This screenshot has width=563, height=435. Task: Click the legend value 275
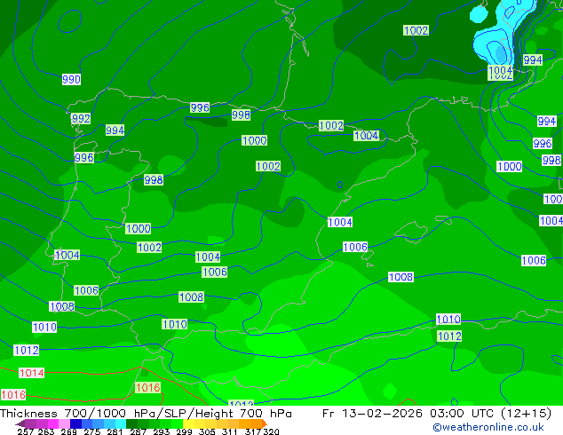tap(92, 431)
